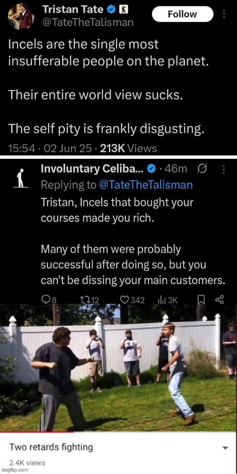Open the @TateTheTalisman handle under Tristan Tate

pyautogui.click(x=88, y=22)
